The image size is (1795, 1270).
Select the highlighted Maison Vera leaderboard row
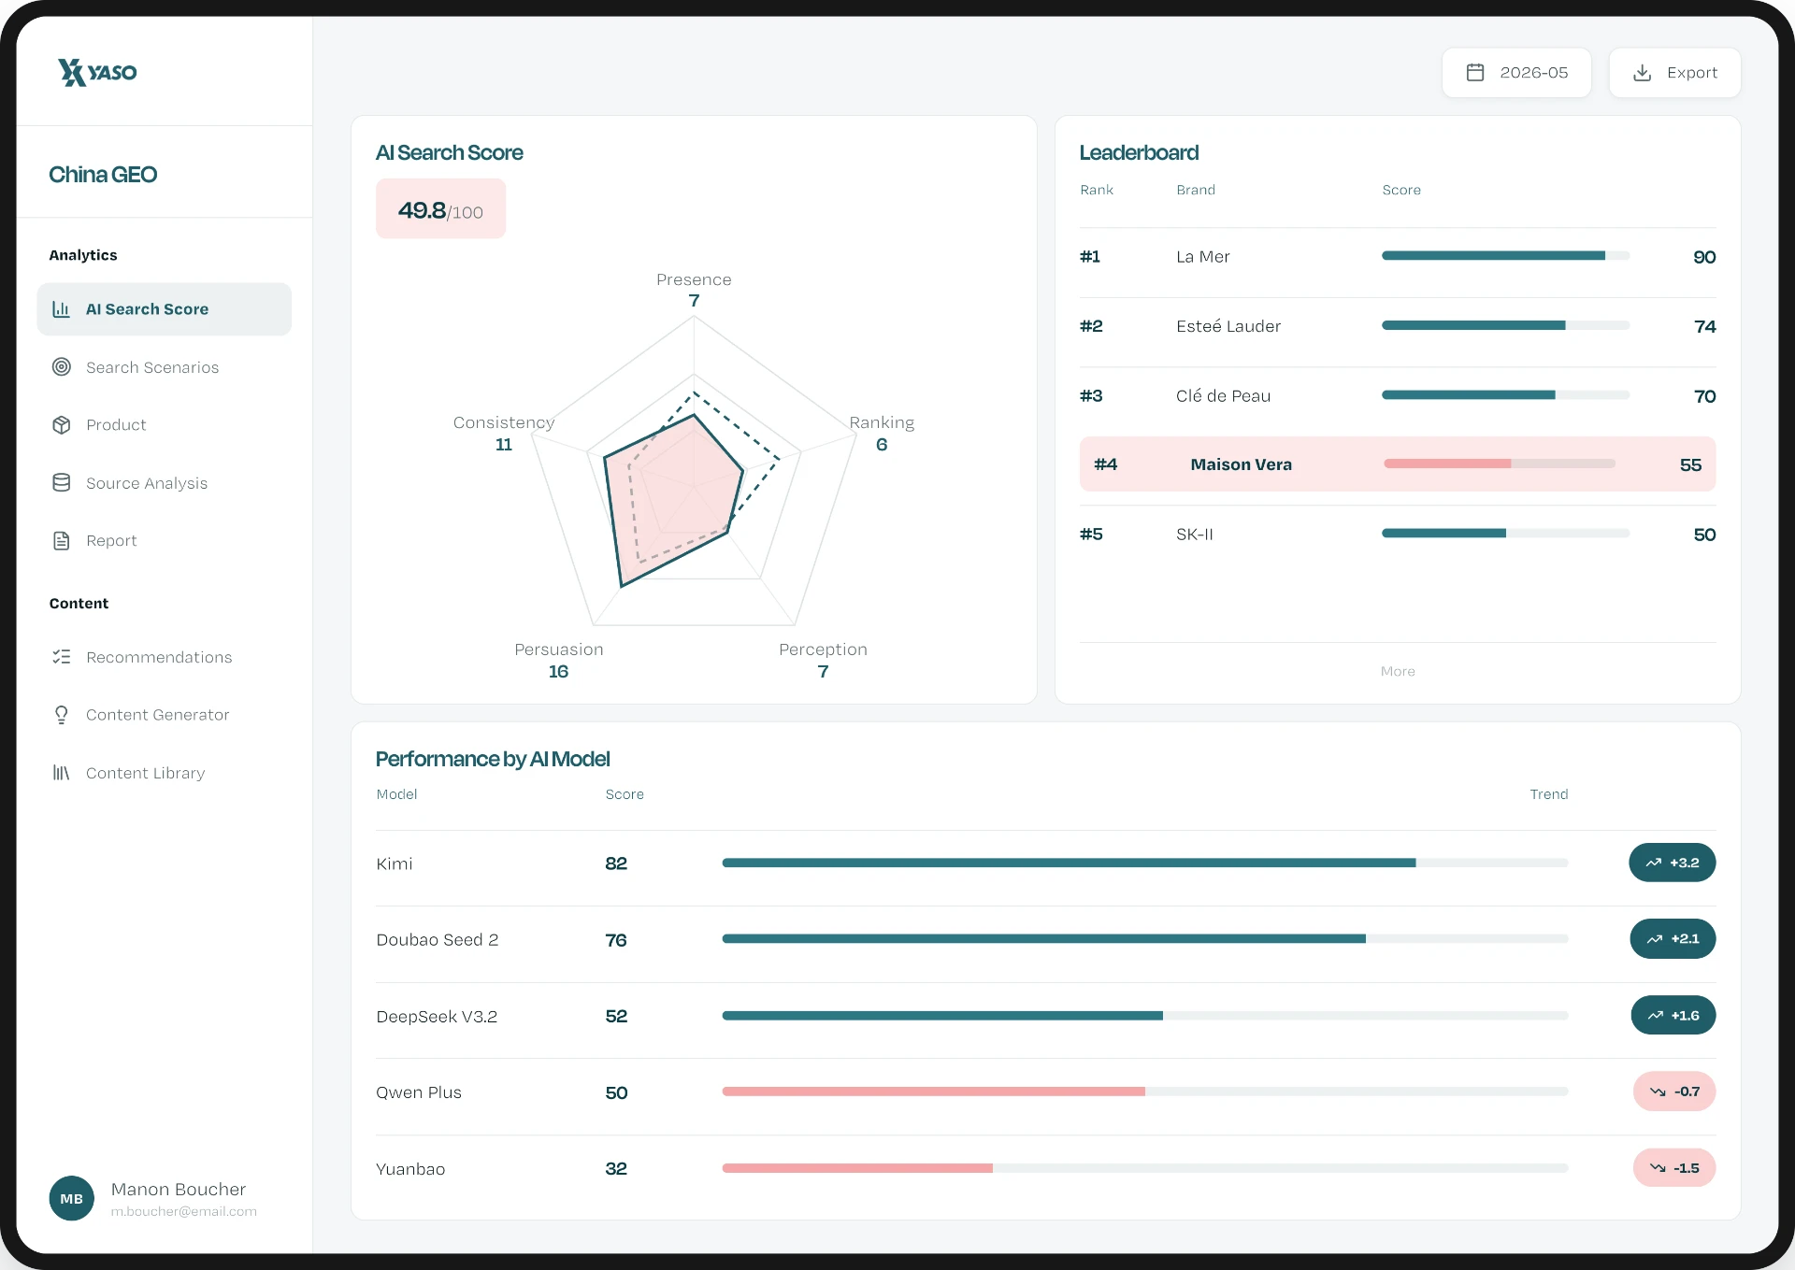(x=1398, y=464)
